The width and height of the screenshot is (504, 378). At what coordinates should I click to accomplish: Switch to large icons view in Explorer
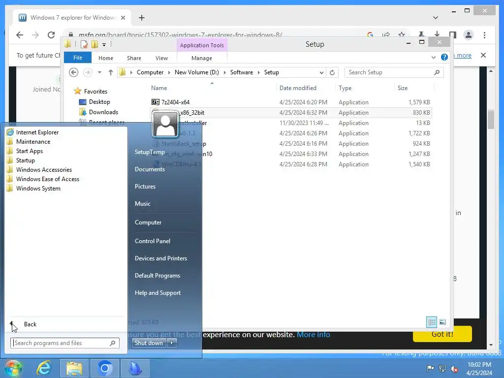coord(442,322)
